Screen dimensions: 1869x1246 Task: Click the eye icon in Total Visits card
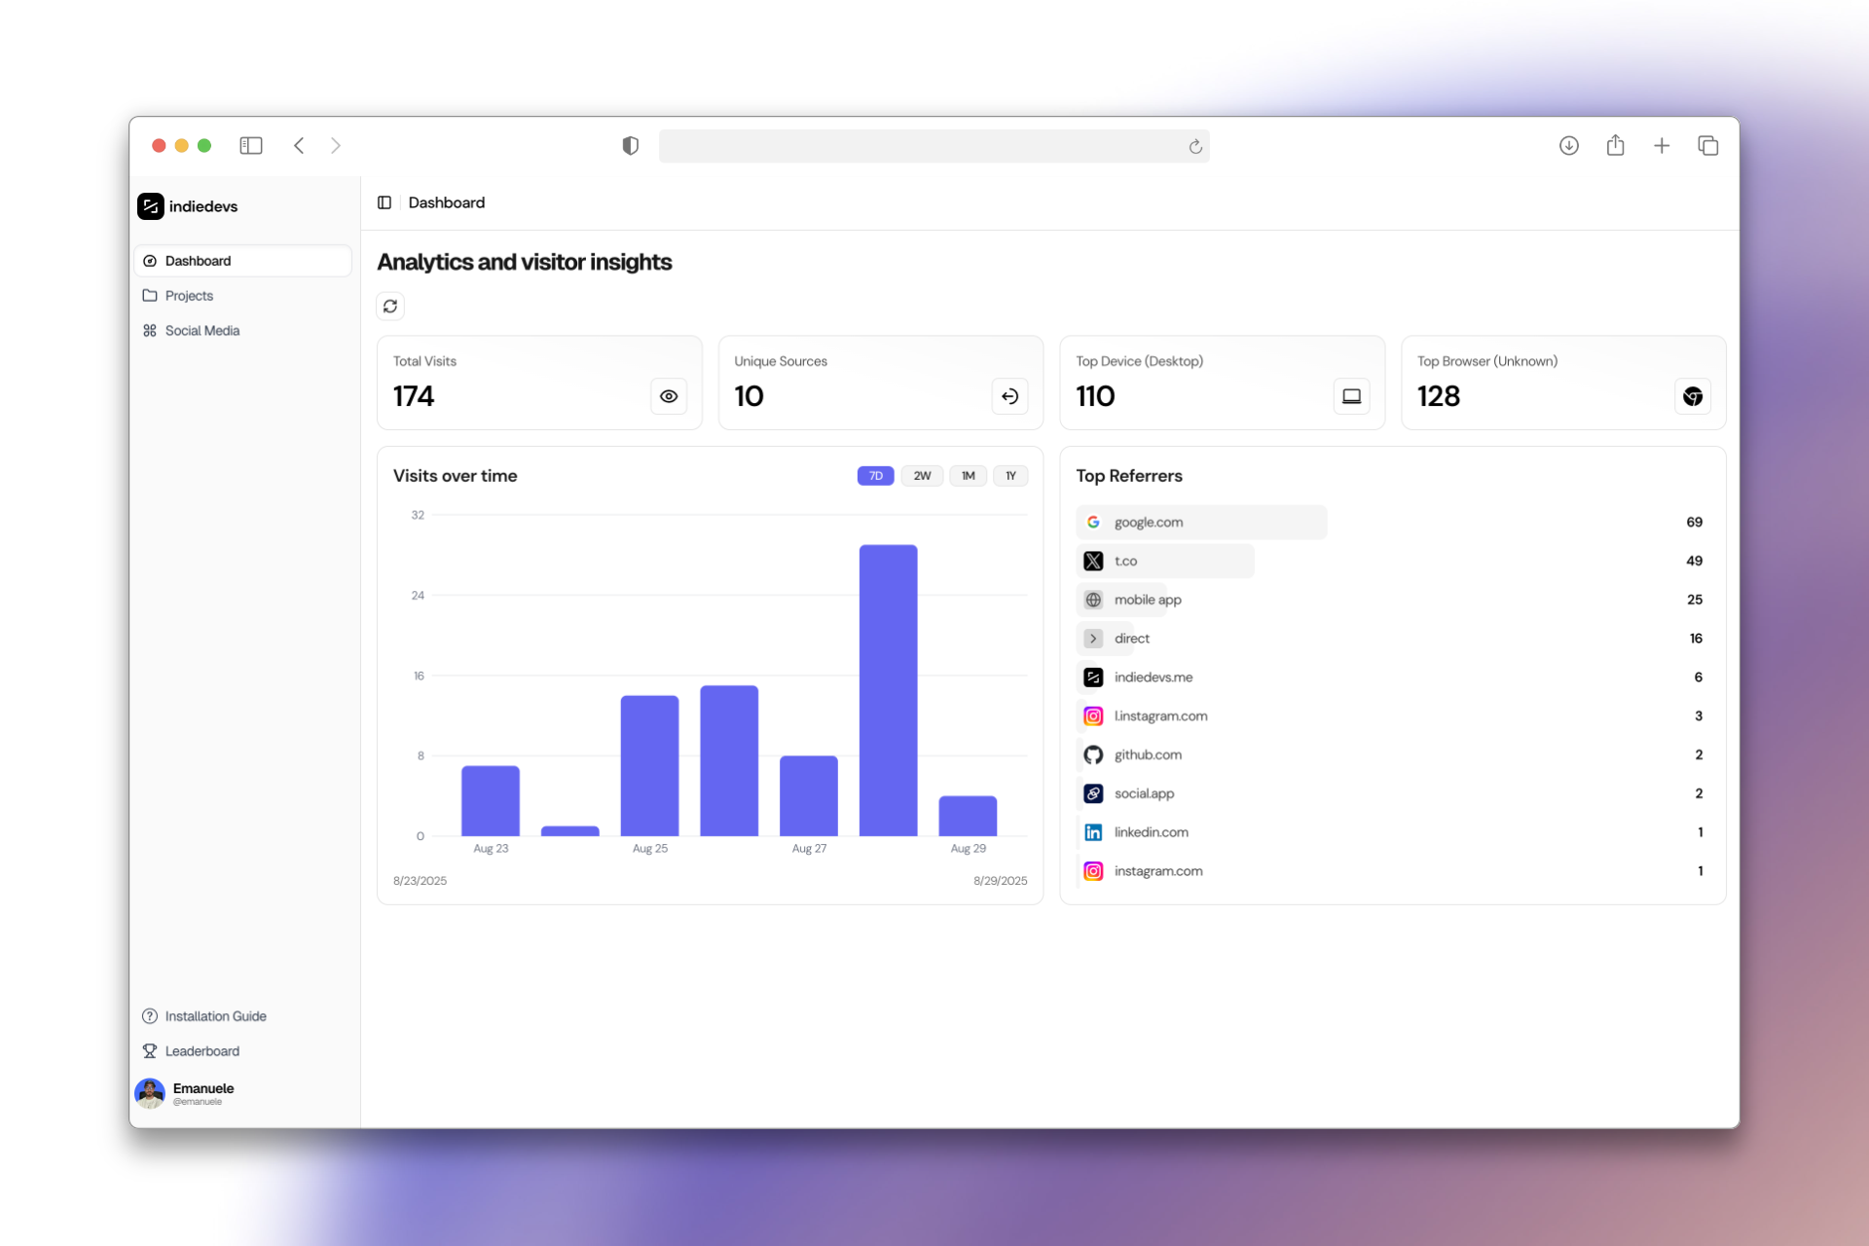pos(669,396)
